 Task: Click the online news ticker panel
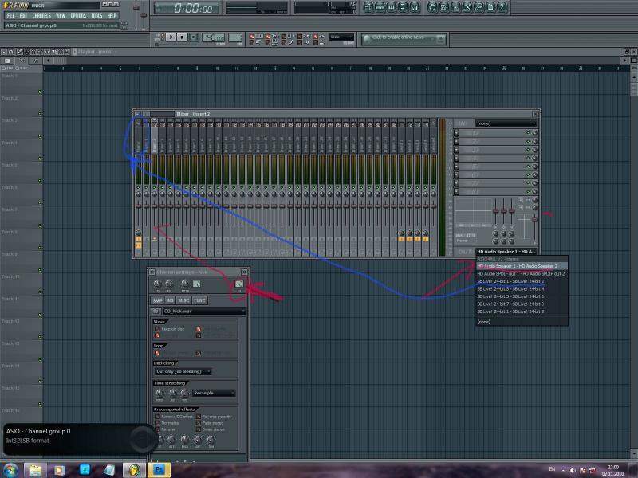(399, 37)
